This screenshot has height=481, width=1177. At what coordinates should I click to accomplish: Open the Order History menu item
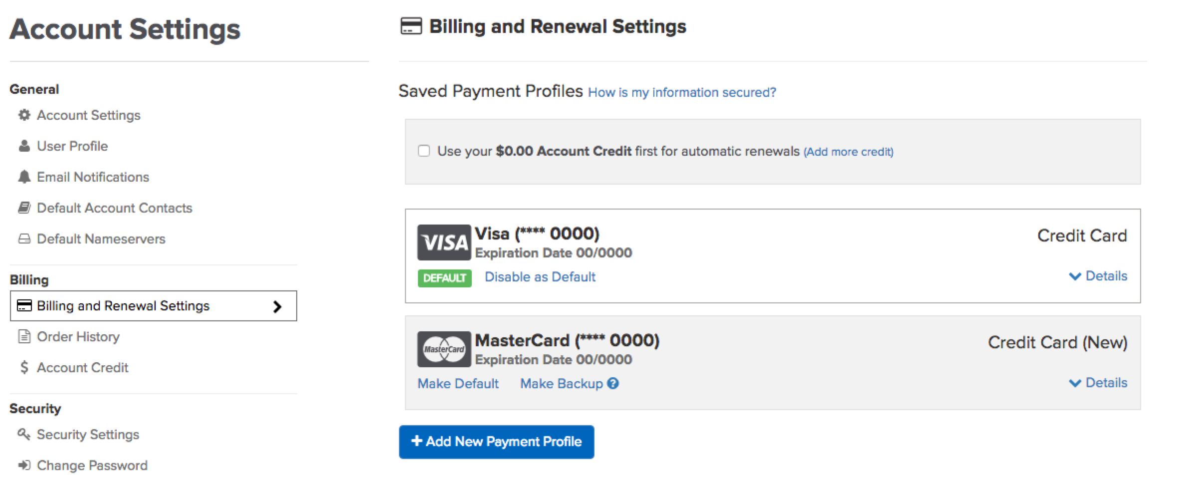[x=78, y=337]
